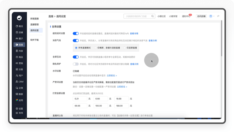Turn off the 全屏互动 switch
Image resolution: width=234 pixels, height=132 pixels.
click(76, 57)
